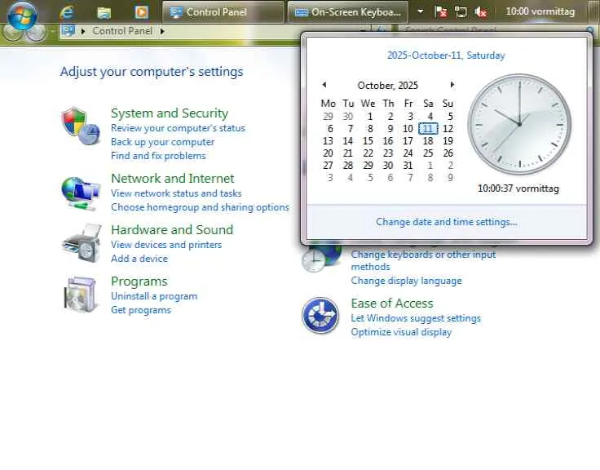Image resolution: width=600 pixels, height=470 pixels.
Task: Click October, 2025 calendar header
Action: (x=387, y=86)
